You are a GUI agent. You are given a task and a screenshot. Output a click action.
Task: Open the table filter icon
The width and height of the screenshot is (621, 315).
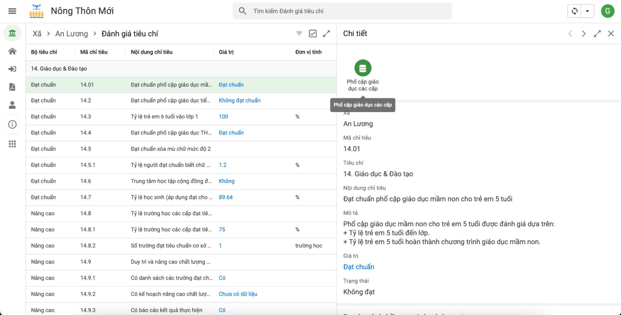[x=299, y=34]
